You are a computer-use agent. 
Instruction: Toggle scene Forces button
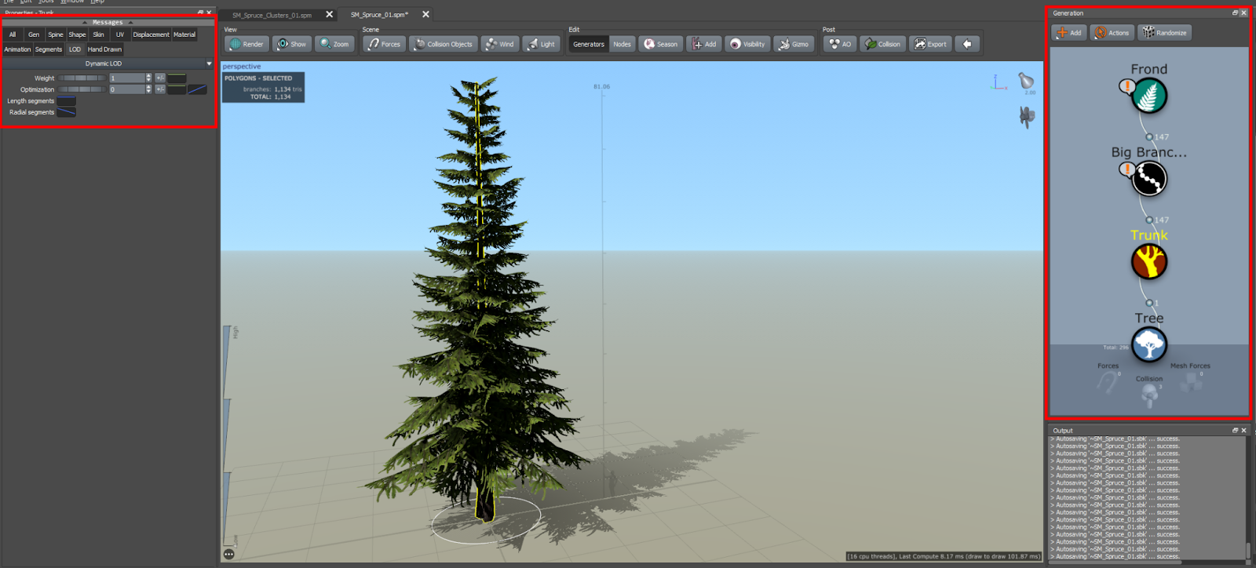click(384, 44)
